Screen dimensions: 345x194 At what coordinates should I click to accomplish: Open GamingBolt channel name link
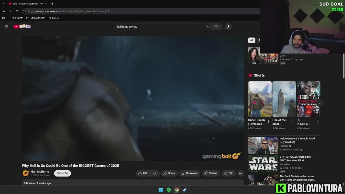(x=39, y=172)
